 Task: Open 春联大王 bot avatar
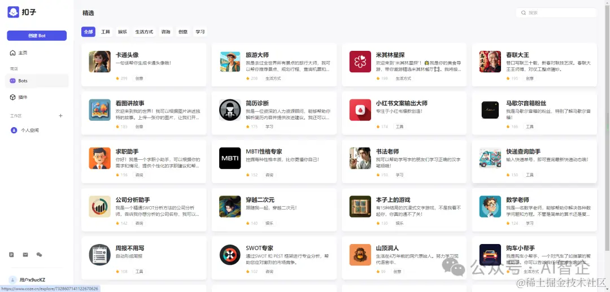(x=490, y=62)
